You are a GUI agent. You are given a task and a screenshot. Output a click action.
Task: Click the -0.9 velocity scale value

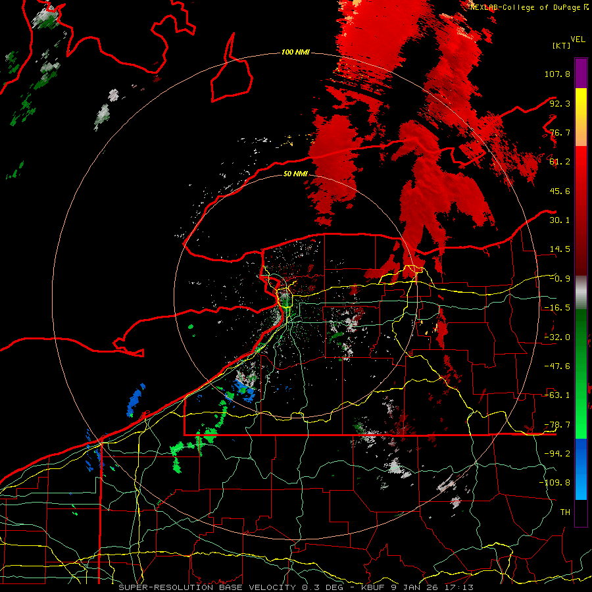tap(560, 279)
